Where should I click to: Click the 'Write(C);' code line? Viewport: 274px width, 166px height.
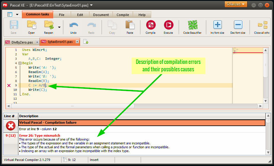[x=38, y=90]
